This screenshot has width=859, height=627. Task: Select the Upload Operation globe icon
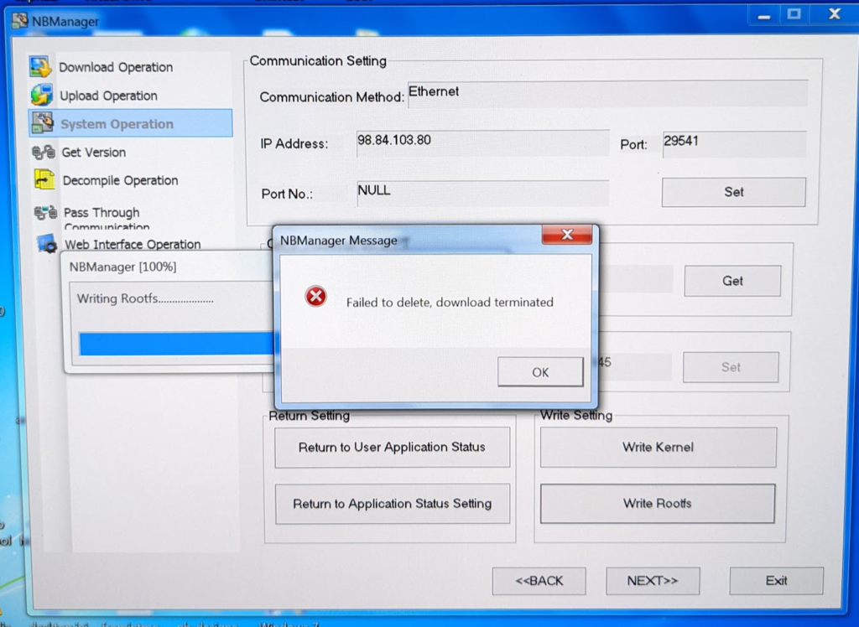(41, 95)
